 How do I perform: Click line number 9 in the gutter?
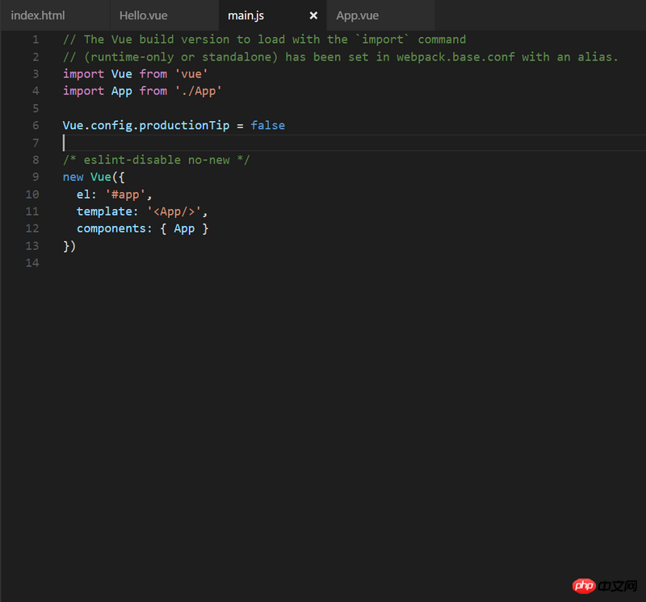click(x=35, y=177)
